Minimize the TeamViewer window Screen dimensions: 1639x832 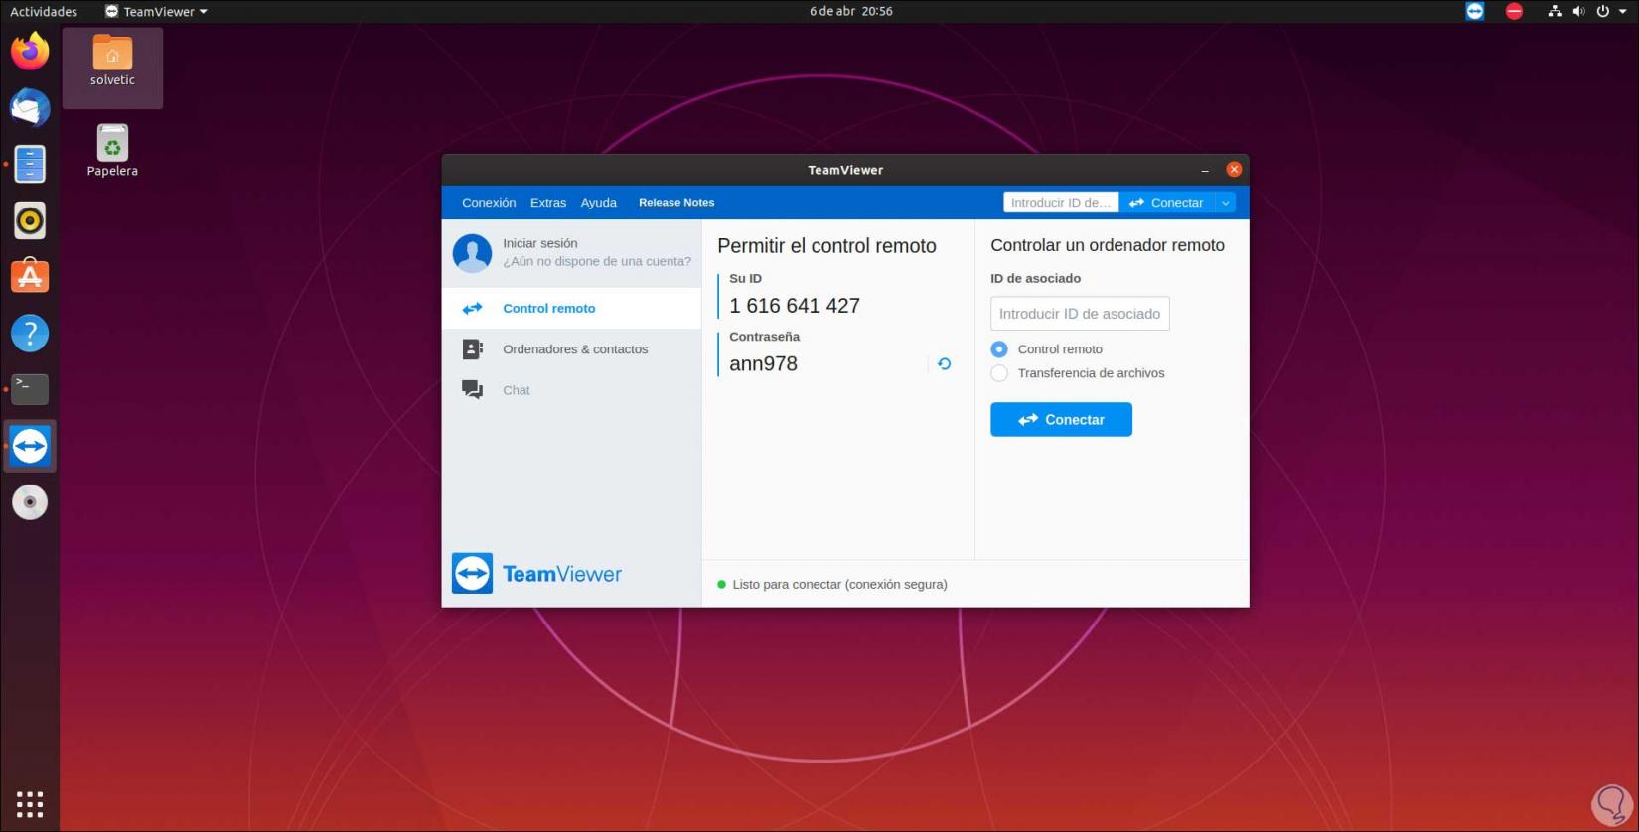click(1204, 170)
